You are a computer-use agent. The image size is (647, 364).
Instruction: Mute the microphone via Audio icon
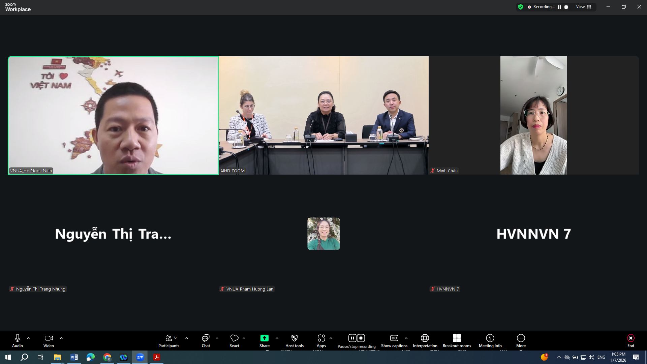pos(17,338)
